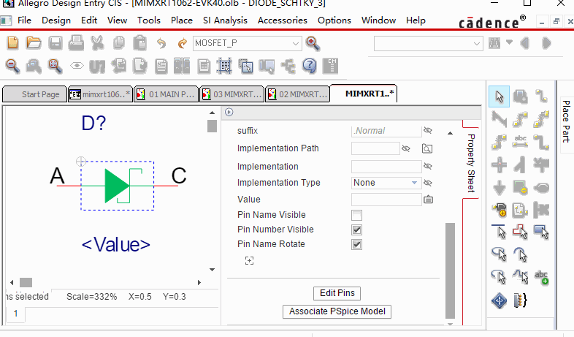The width and height of the screenshot is (574, 337).
Task: Click the New document icon
Action: click(12, 43)
